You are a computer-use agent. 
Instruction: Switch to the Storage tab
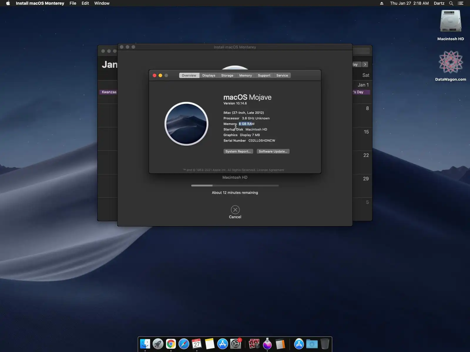(227, 75)
